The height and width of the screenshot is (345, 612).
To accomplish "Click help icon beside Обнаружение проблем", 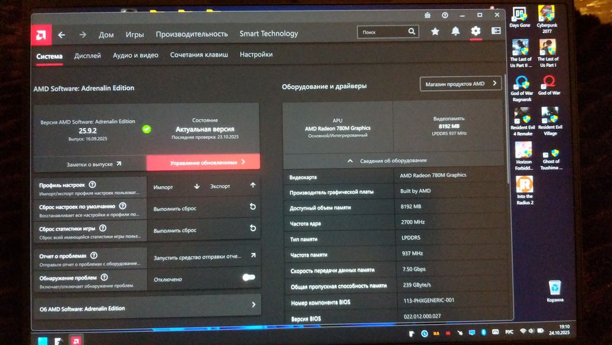I will click(x=104, y=278).
